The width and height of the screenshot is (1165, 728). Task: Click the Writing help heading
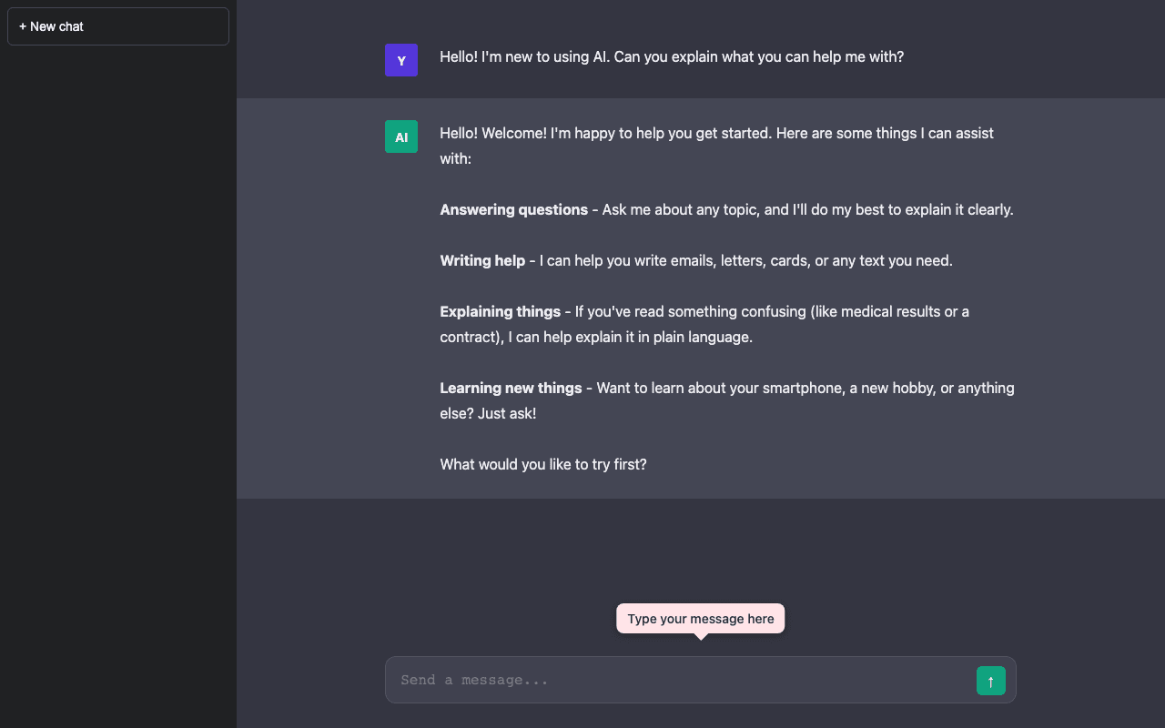point(482,260)
